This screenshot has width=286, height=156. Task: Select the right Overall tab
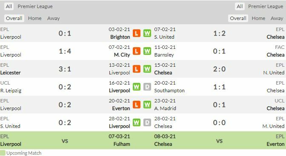[238, 18]
